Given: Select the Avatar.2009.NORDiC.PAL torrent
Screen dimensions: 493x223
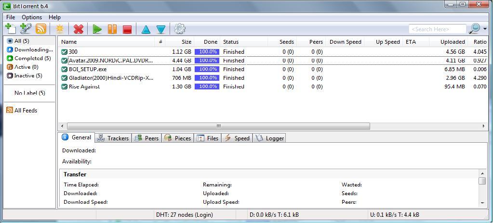Looking at the screenshot, I should click(273, 61).
